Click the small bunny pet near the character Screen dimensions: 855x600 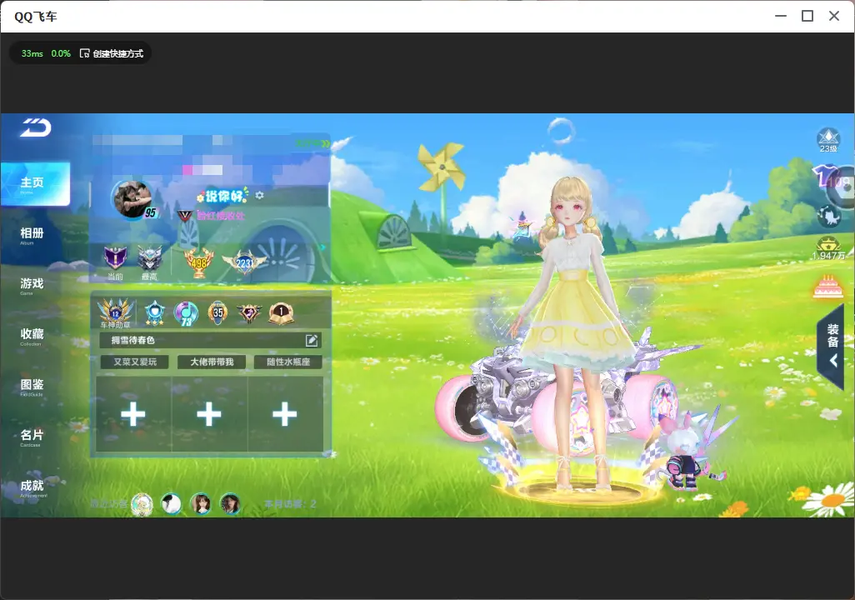click(684, 452)
